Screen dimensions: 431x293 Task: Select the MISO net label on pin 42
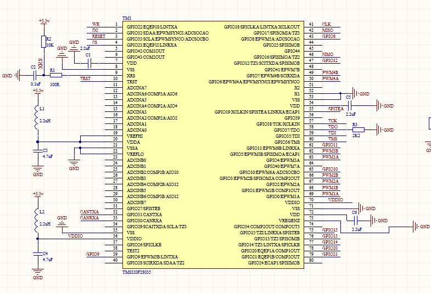(328, 30)
